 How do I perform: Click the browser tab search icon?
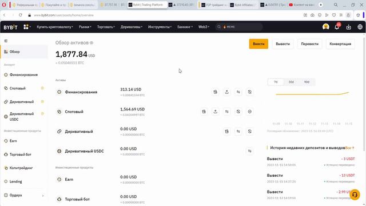336,5
